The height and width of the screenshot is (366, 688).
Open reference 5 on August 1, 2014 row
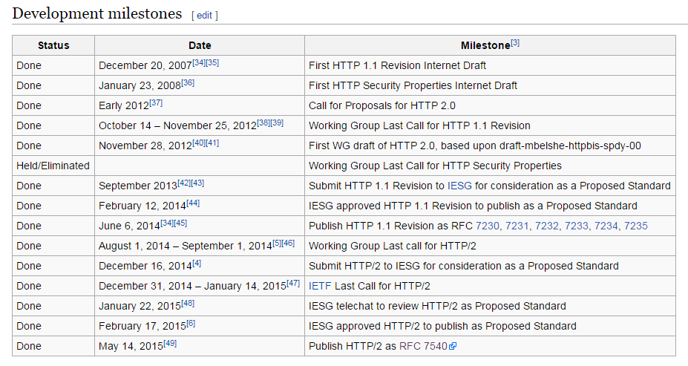point(277,243)
